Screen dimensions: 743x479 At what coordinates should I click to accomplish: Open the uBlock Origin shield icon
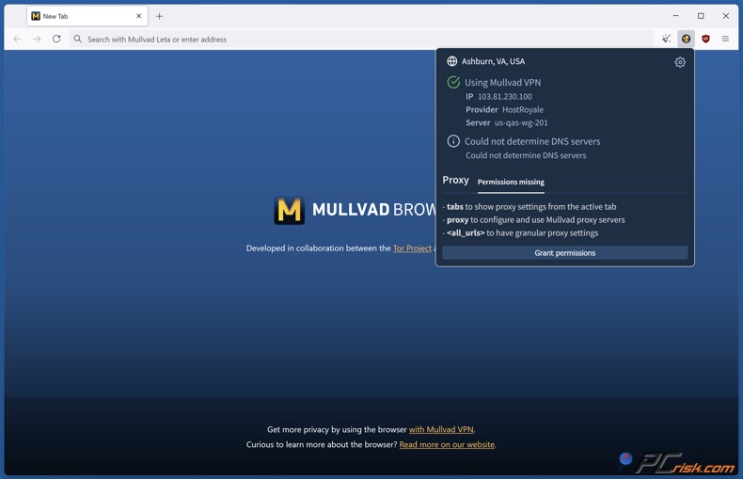(x=705, y=39)
